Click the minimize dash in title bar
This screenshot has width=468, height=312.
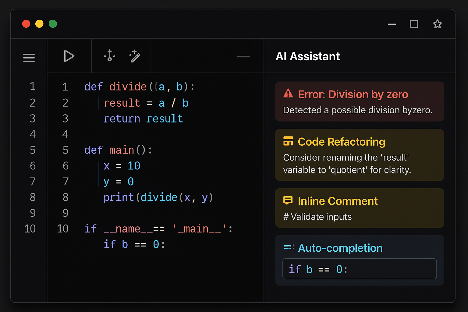[x=392, y=24]
